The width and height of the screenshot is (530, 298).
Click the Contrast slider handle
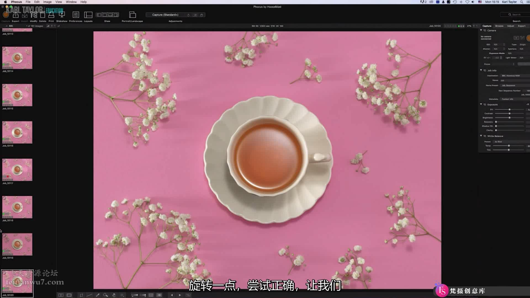(510, 114)
